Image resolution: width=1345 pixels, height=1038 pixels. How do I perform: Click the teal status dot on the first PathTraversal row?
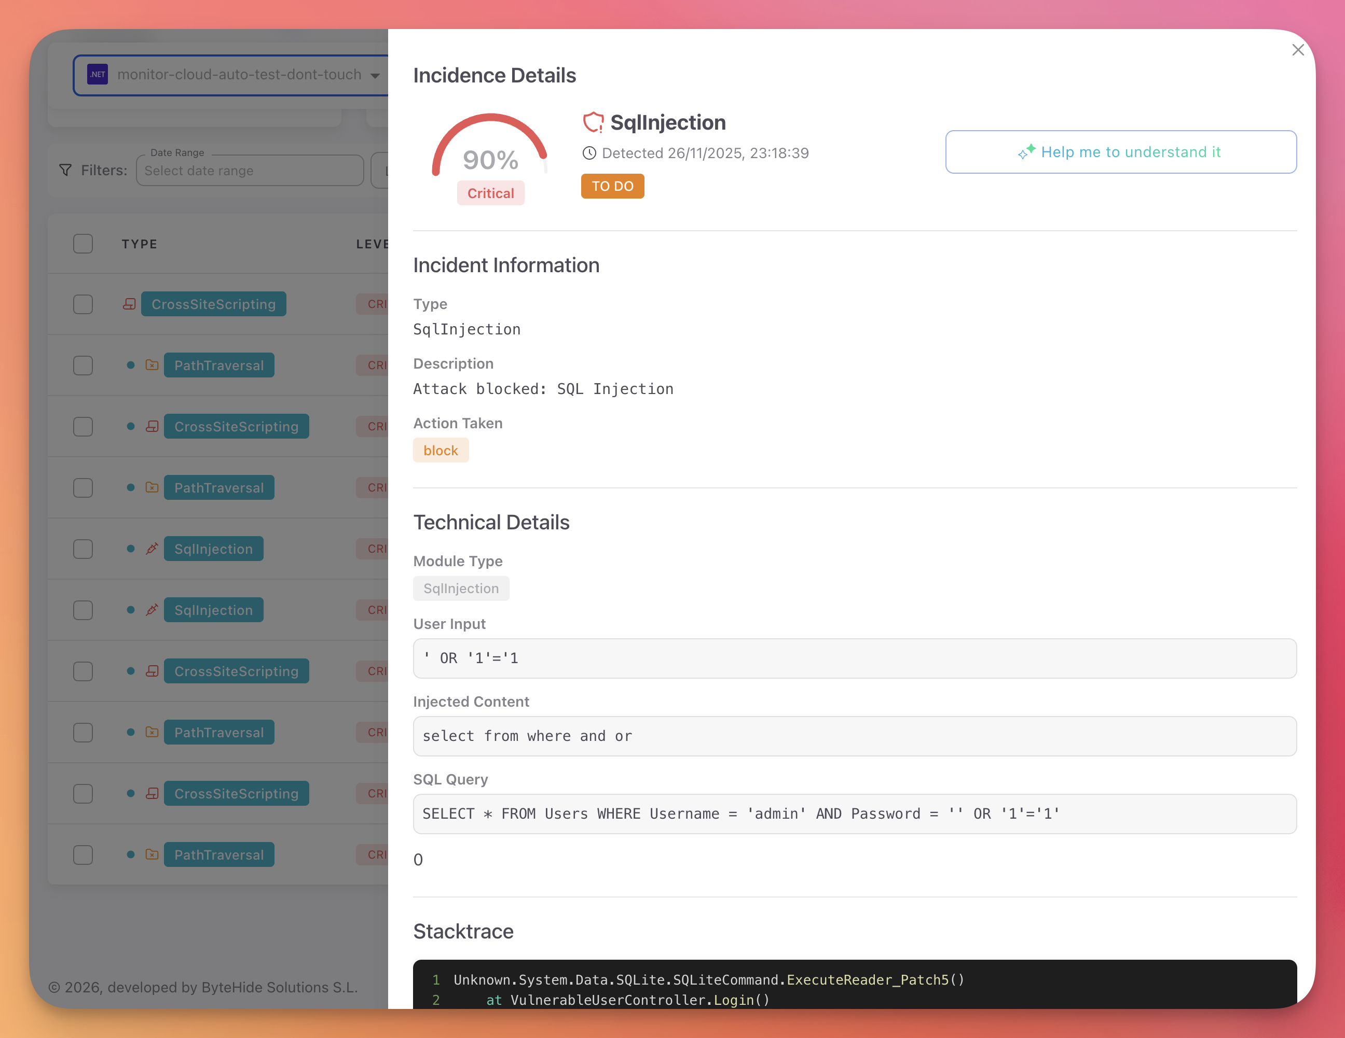coord(130,365)
